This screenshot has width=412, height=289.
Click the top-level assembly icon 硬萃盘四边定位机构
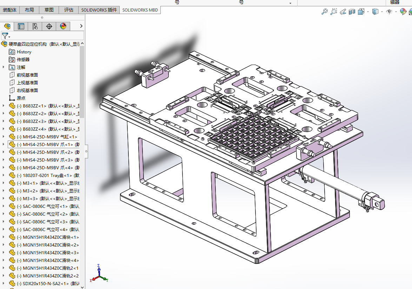(4, 44)
